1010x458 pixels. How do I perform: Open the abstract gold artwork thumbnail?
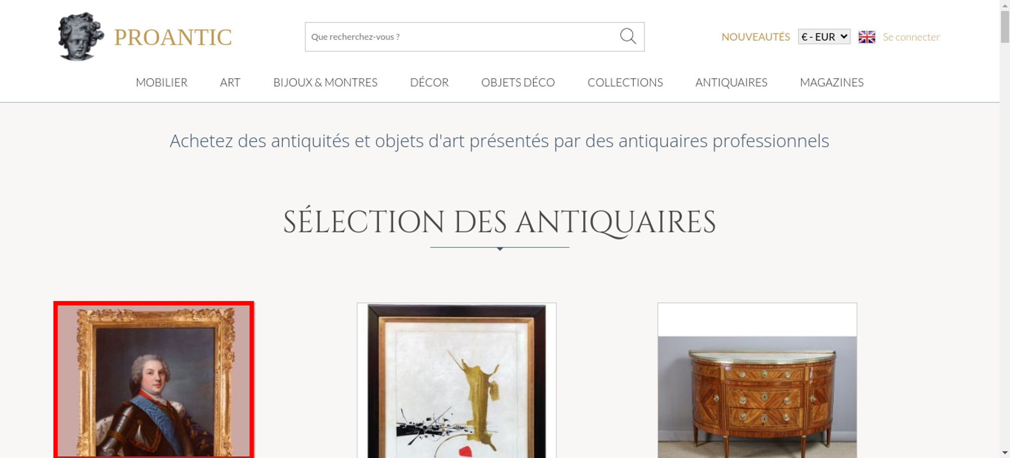(457, 380)
